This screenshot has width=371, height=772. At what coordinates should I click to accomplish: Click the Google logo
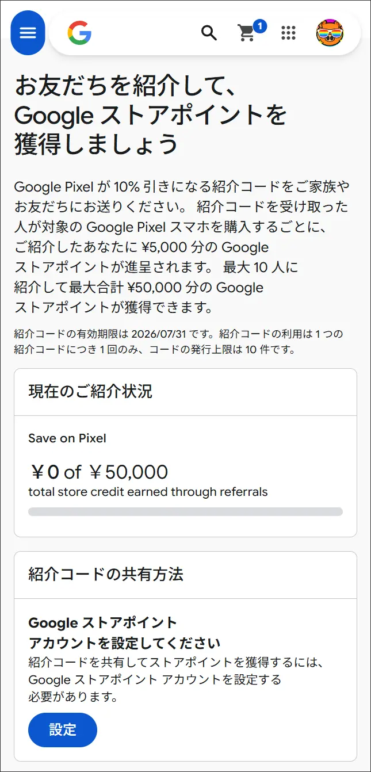79,33
